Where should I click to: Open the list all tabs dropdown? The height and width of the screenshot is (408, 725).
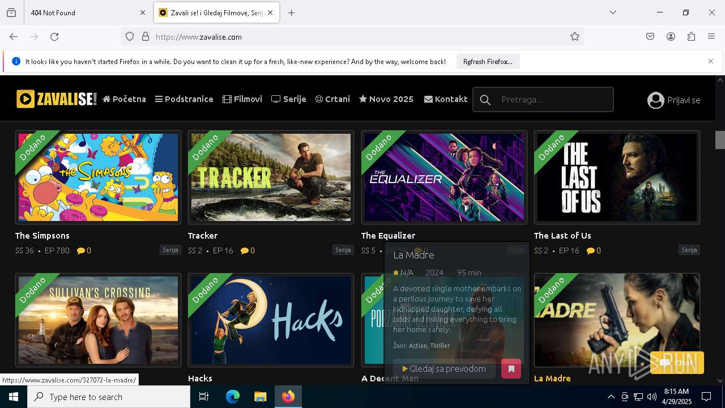pos(613,12)
